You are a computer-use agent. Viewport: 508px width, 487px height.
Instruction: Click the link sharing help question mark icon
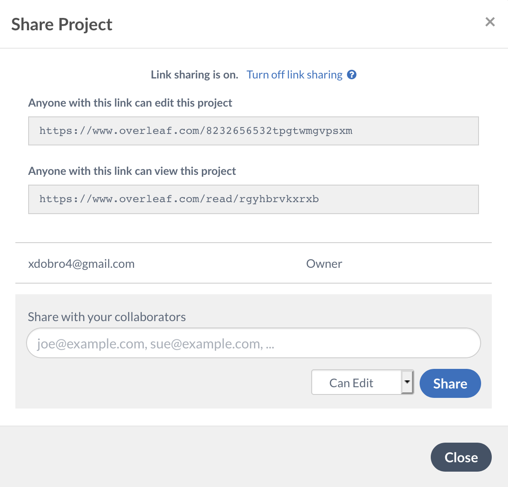[x=352, y=75]
